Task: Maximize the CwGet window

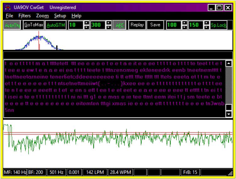Action: coord(219,8)
